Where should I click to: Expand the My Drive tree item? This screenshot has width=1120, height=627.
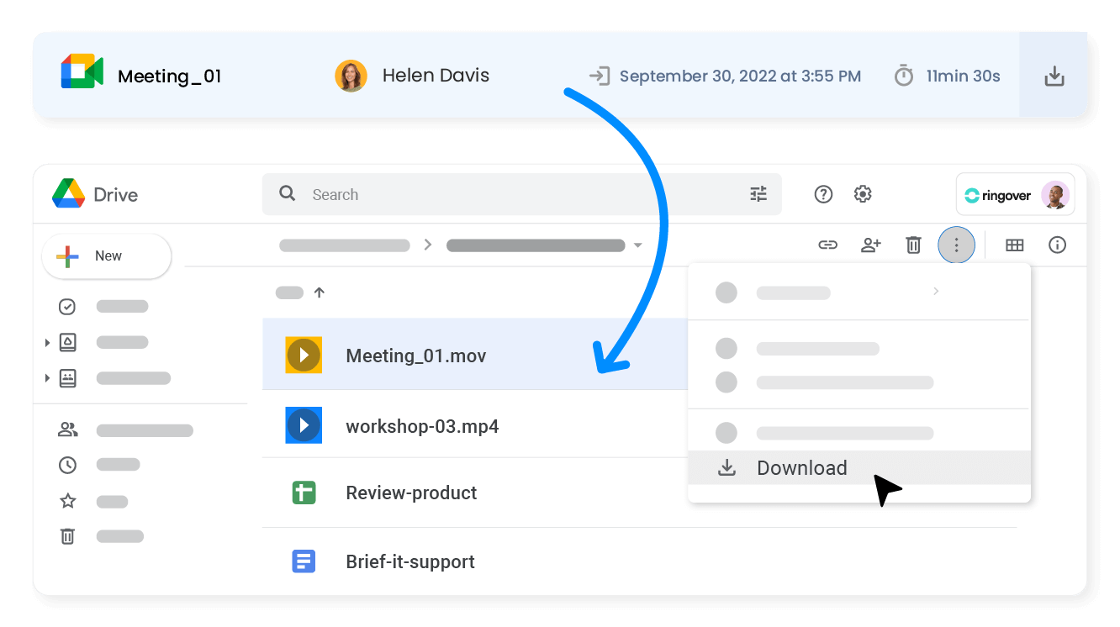(x=48, y=342)
